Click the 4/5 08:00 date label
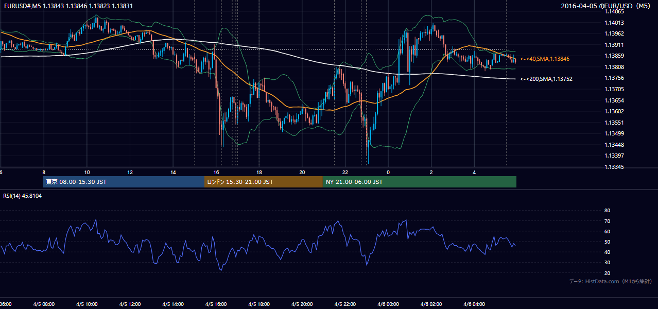The image size is (658, 309). (x=44, y=304)
